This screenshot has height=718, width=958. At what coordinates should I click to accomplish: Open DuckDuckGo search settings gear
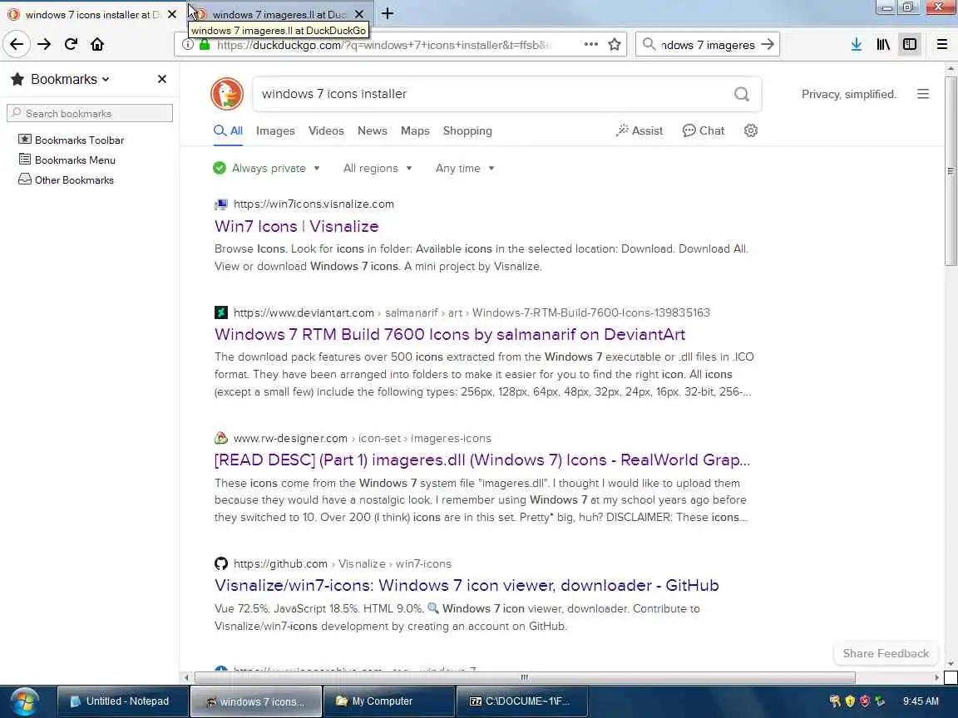pos(750,130)
